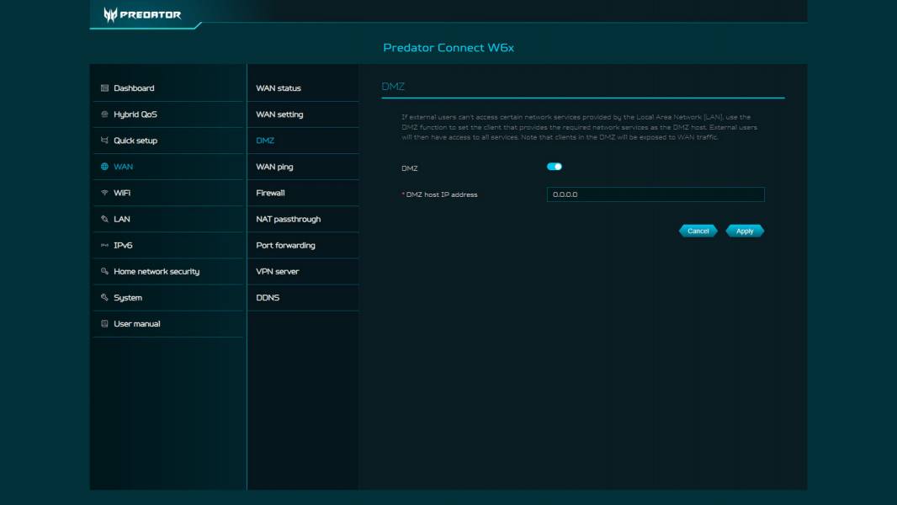Open the User manual book icon

tap(103, 323)
